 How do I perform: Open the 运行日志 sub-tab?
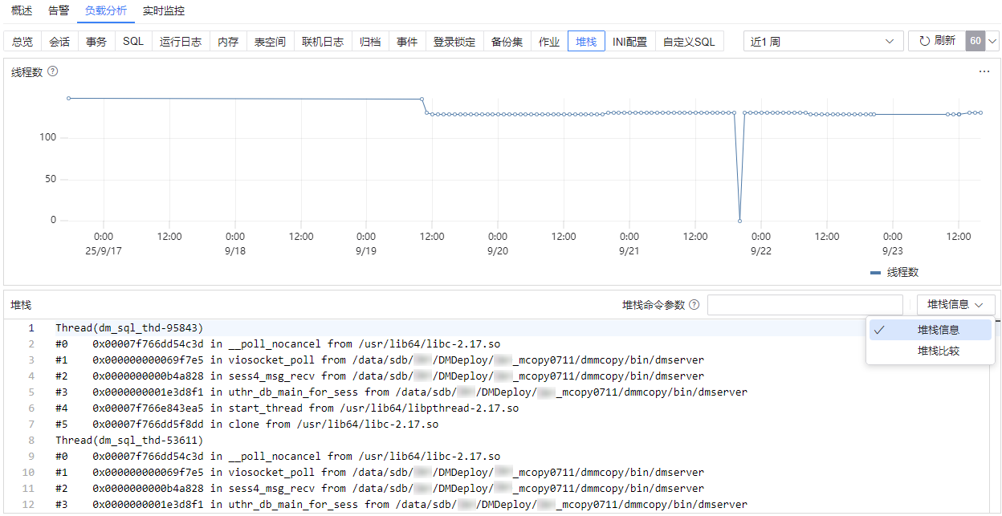click(x=181, y=42)
